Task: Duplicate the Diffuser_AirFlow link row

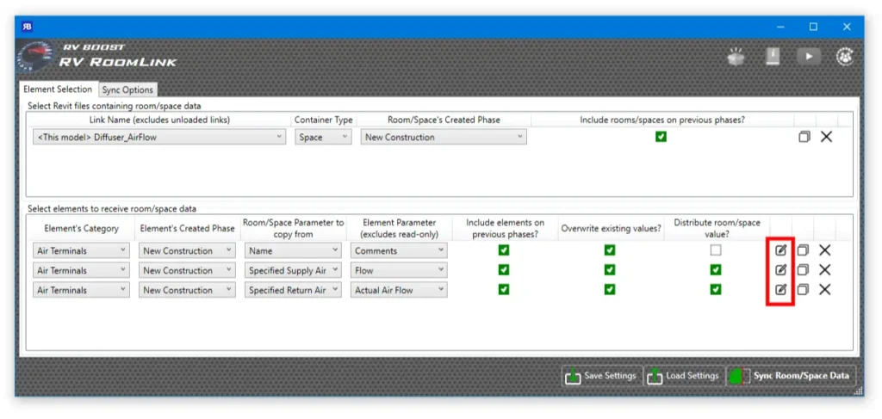Action: coord(804,137)
